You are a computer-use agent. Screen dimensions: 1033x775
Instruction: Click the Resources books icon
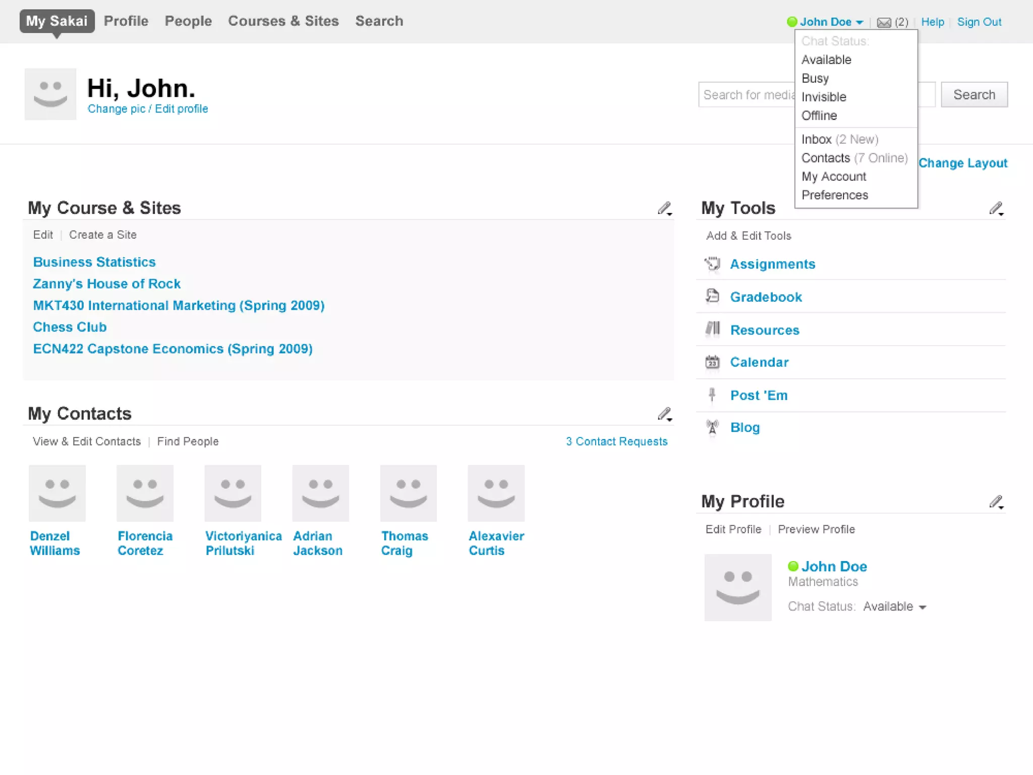pyautogui.click(x=712, y=329)
